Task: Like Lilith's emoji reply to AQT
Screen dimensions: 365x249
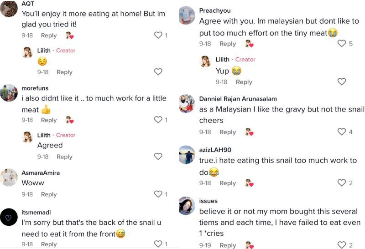Action: 158,72
